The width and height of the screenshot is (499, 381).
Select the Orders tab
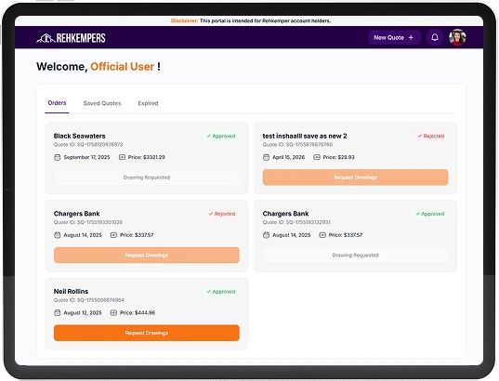[57, 103]
